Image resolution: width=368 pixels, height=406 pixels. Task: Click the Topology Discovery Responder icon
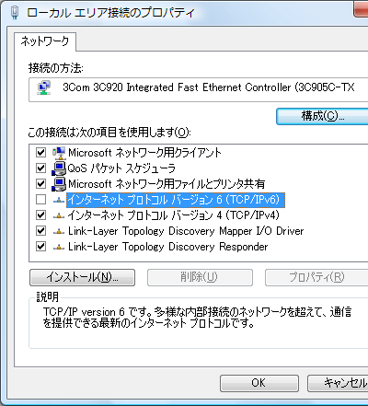click(59, 247)
